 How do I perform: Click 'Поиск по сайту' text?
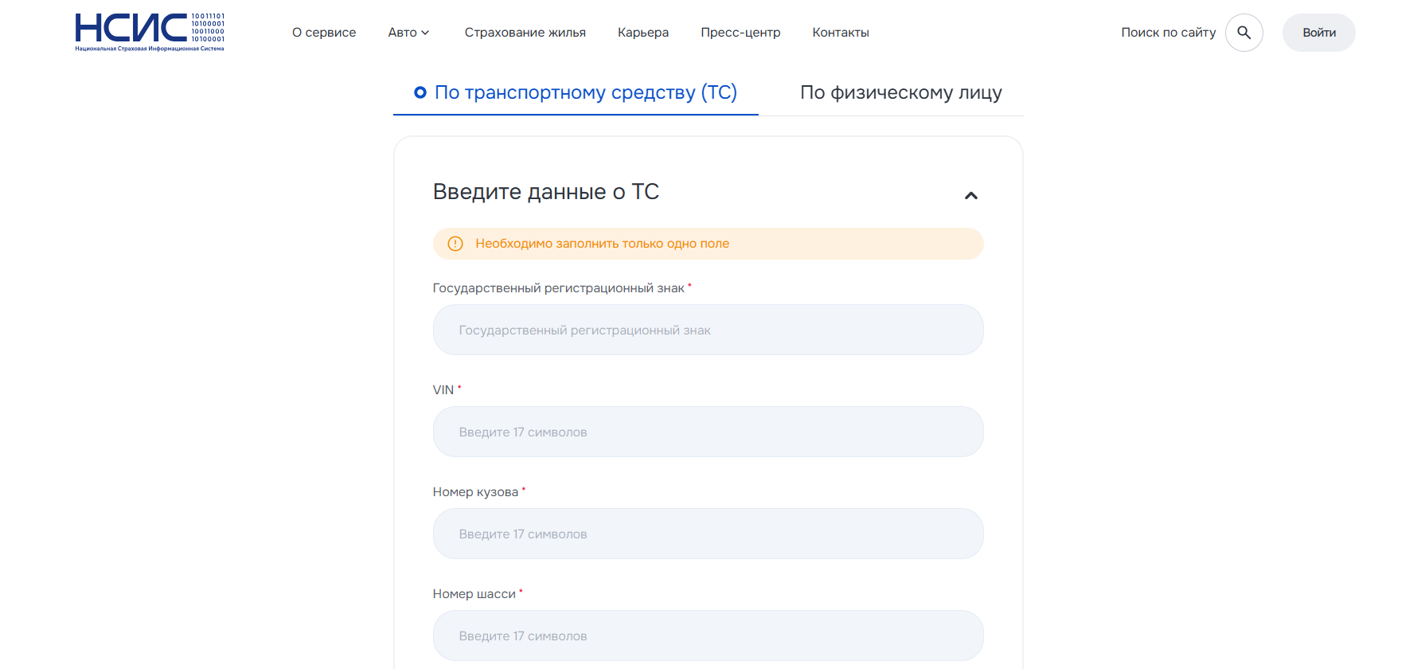[x=1168, y=32]
